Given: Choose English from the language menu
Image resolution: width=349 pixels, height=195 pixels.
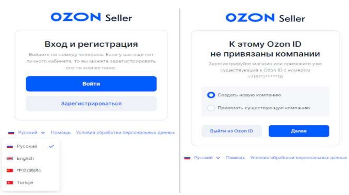Looking at the screenshot, I should 25,159.
